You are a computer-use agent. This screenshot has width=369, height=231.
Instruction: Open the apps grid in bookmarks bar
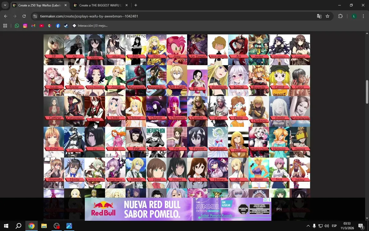click(x=5, y=26)
